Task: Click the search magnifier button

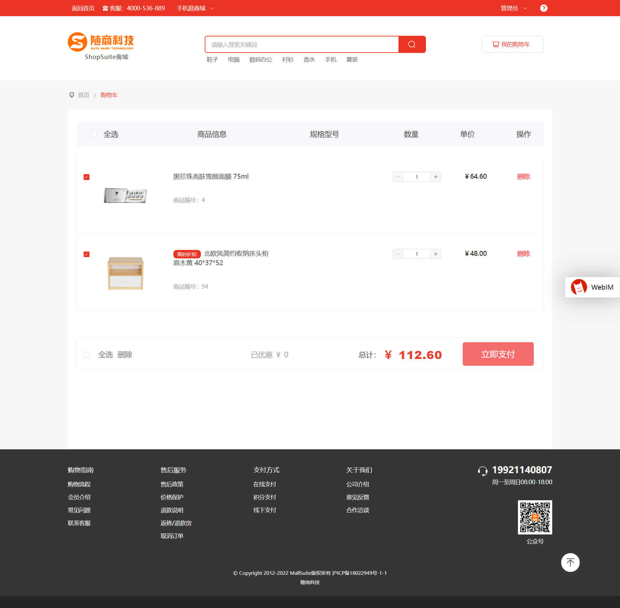Action: [412, 44]
